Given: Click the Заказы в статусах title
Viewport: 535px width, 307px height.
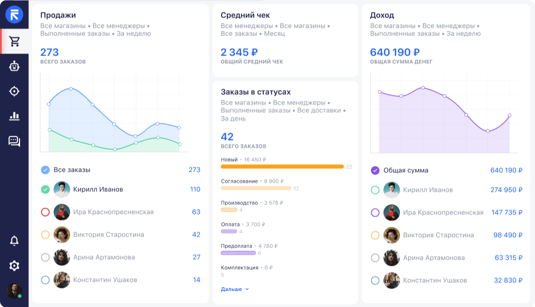Looking at the screenshot, I should (256, 92).
